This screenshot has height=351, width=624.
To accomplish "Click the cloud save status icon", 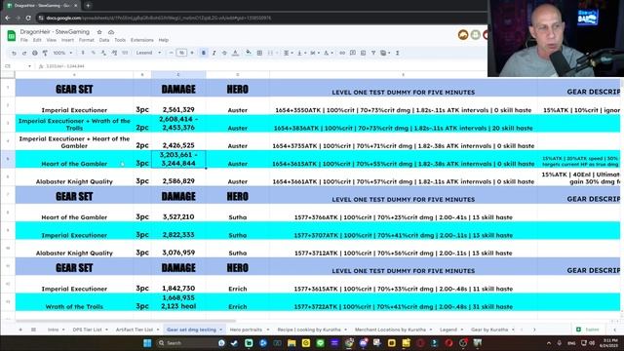I will tap(111, 32).
